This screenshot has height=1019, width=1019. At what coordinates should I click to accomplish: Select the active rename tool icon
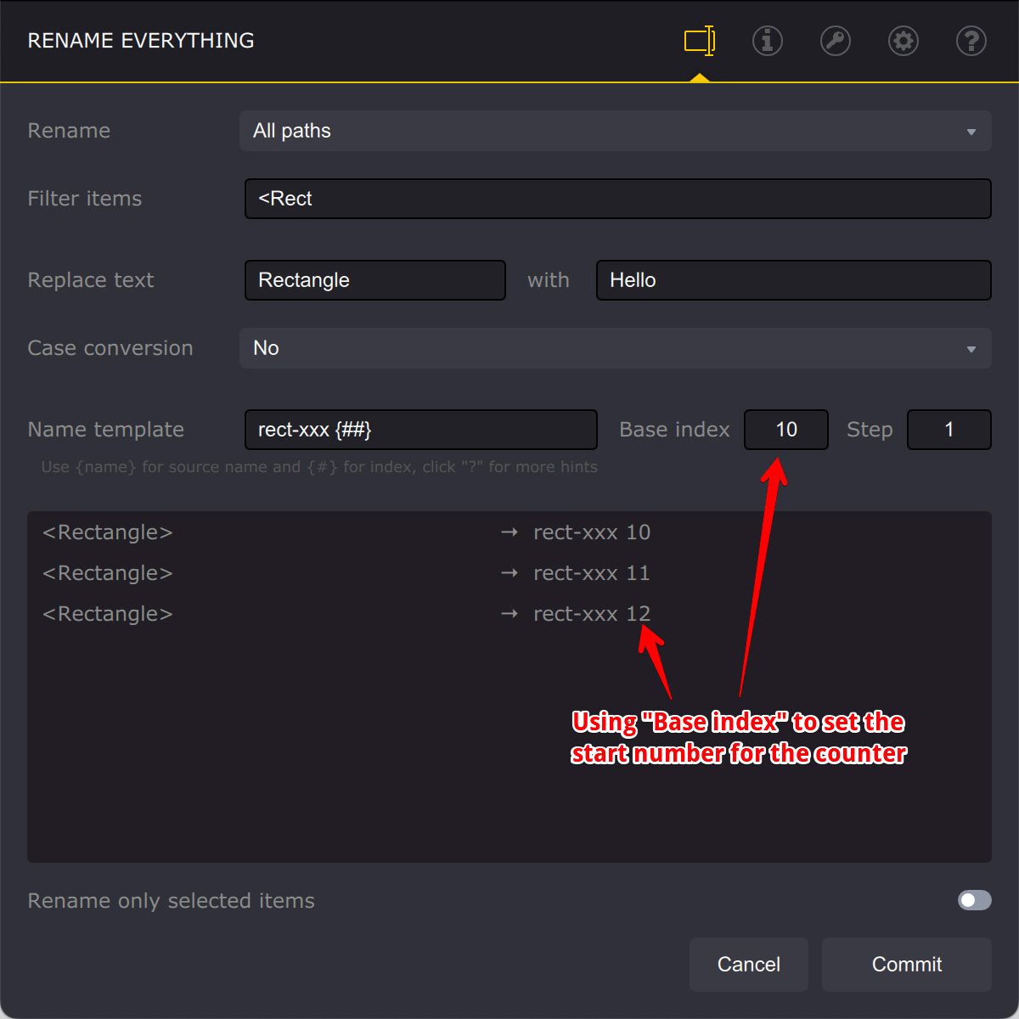tap(698, 41)
